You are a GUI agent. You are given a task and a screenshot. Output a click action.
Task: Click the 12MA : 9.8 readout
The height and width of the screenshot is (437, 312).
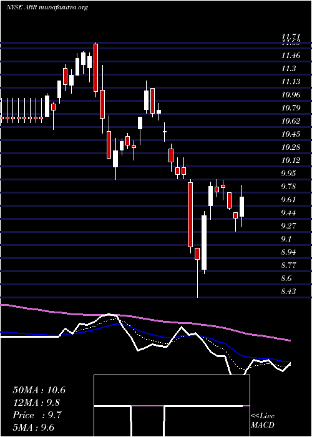pos(36,403)
